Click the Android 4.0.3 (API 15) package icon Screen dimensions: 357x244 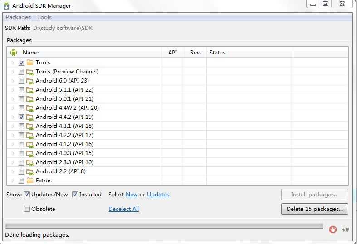(30, 154)
